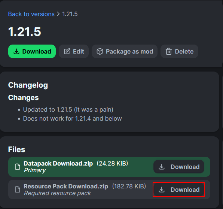Click the (24.28 KiB) file size
Image resolution: width=223 pixels, height=209 pixels.
112,163
